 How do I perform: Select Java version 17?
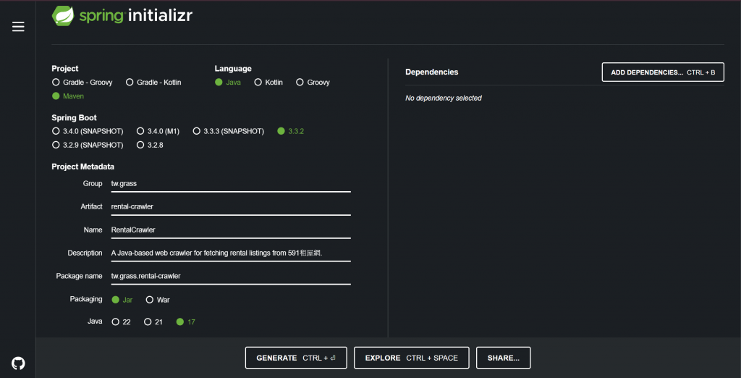186,322
